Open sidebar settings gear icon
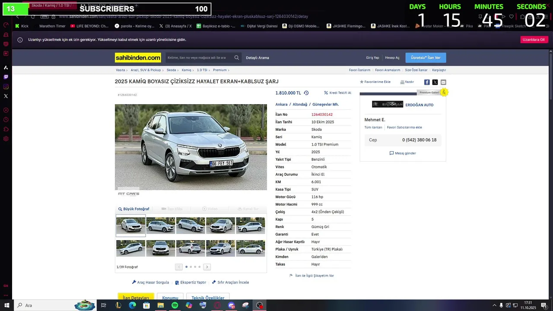The height and width of the screenshot is (311, 553). 6,139
